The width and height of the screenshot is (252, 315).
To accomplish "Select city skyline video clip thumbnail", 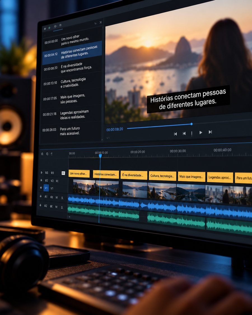I will 214,194.
